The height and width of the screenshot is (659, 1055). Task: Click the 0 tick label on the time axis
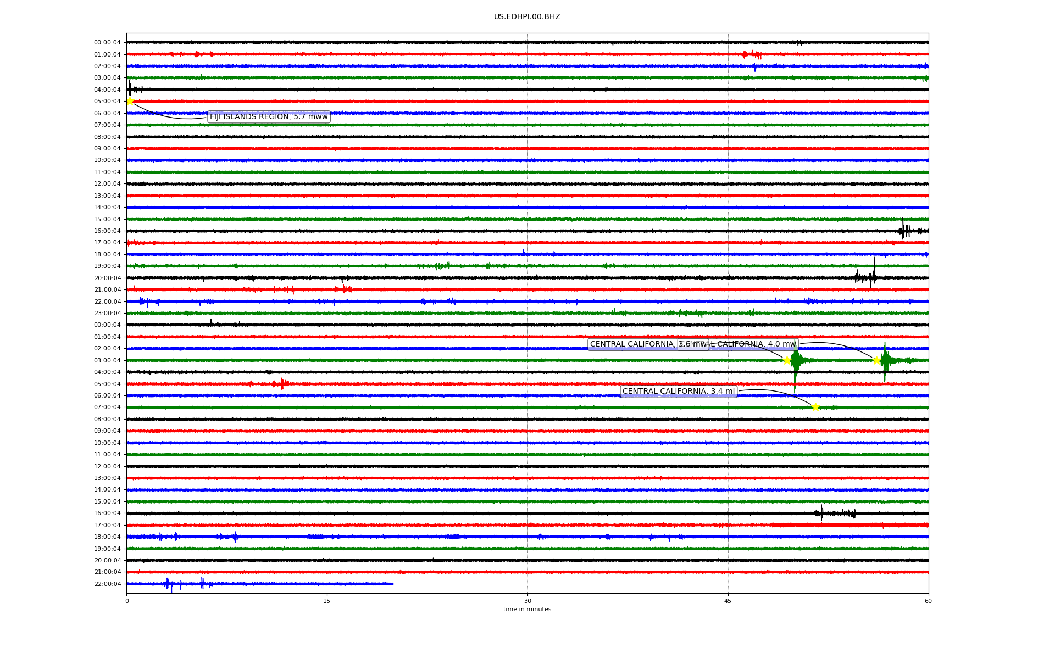coord(127,601)
